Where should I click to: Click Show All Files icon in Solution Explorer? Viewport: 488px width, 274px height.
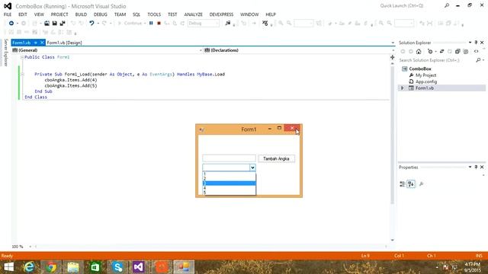point(466,52)
